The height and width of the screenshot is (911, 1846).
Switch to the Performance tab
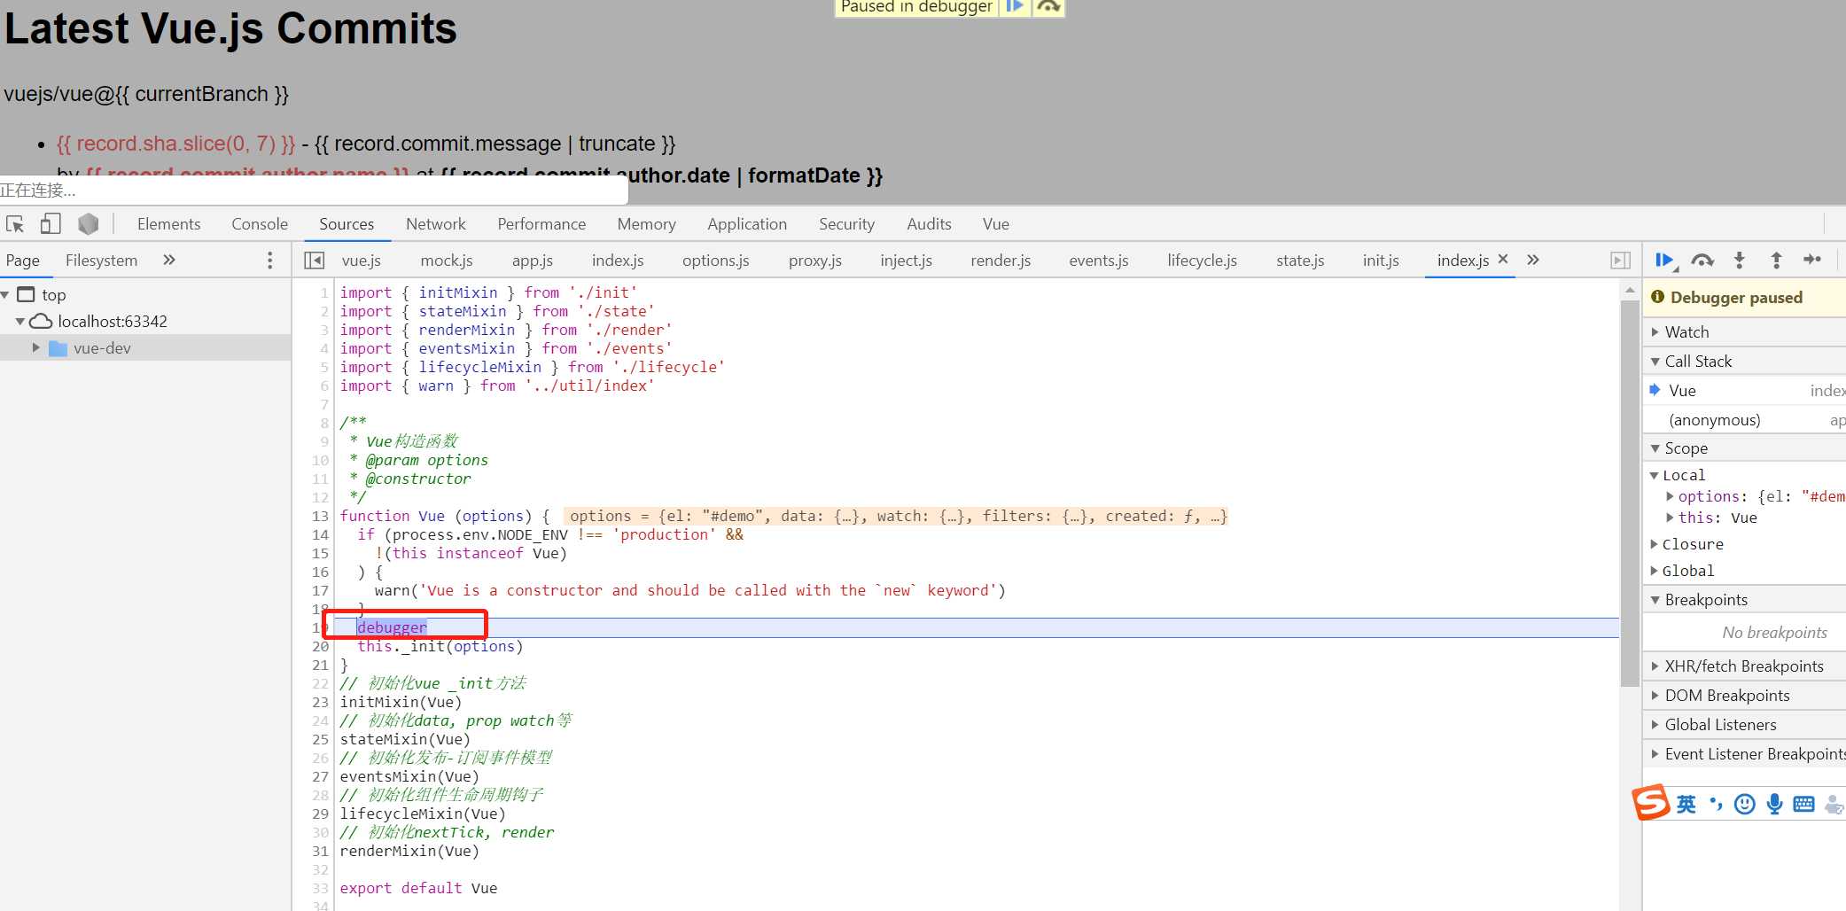click(x=541, y=224)
